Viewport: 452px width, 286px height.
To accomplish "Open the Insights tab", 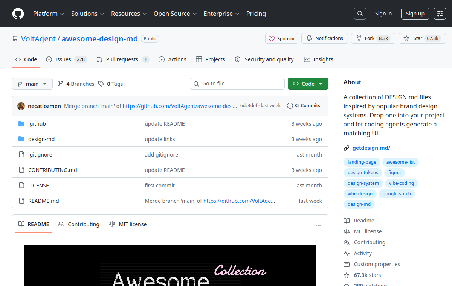I will [319, 59].
